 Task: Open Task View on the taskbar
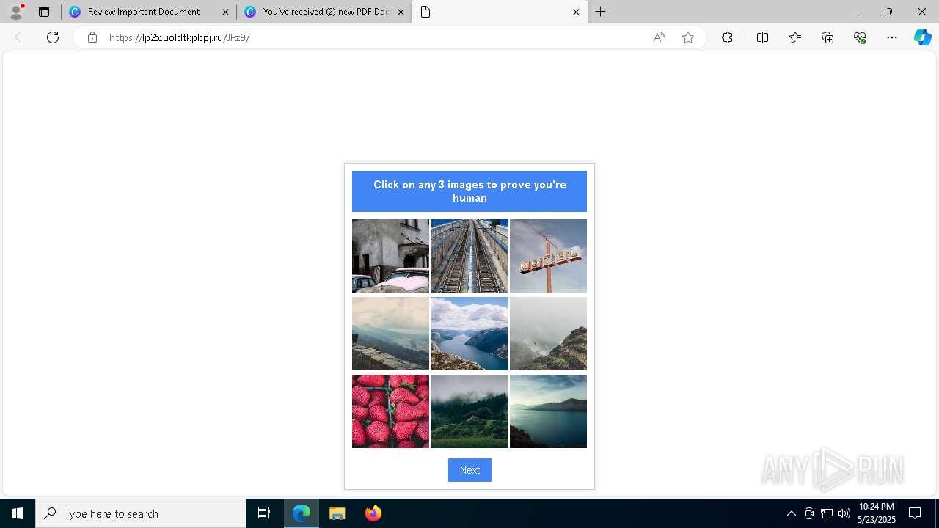(264, 513)
